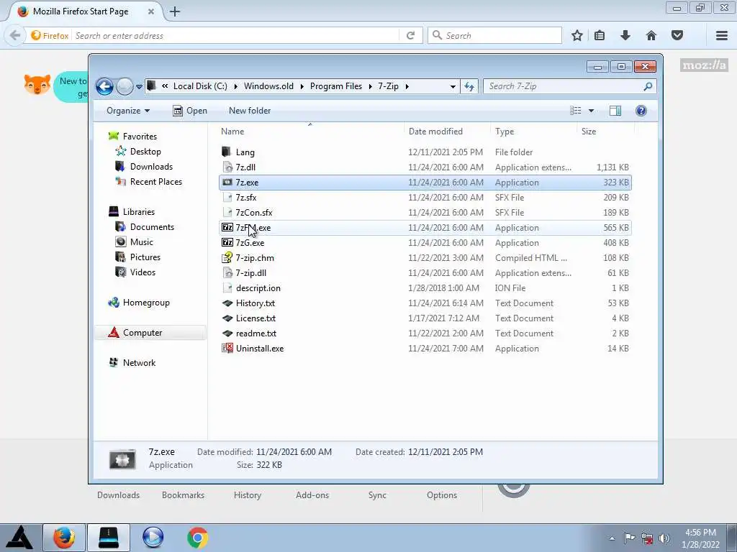Click the Explorer forward navigation arrow

coord(125,86)
